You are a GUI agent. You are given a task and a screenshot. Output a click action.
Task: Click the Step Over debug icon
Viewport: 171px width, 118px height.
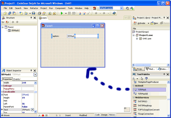point(84,13)
